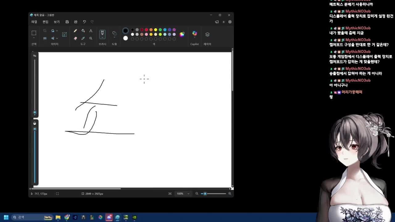
Task: Open the 보기 menu
Action: tap(56, 22)
